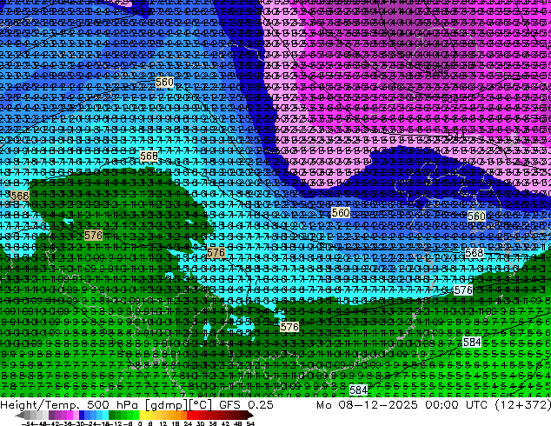Image resolution: width=551 pixels, height=426 pixels.
Task: Click the weekday 'Mo' text
Action: click(x=323, y=405)
